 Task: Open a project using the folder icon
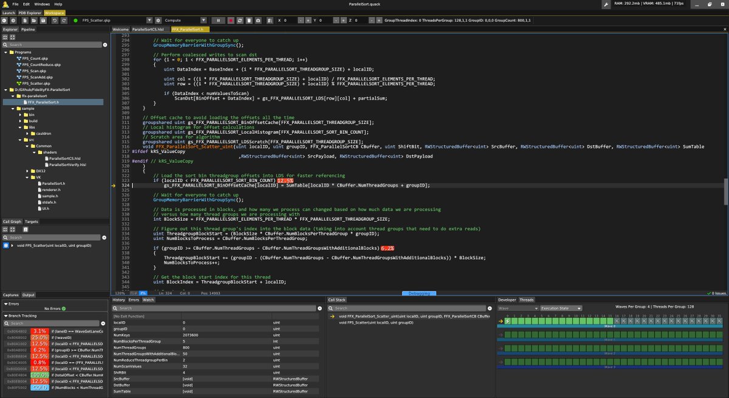tap(33, 20)
